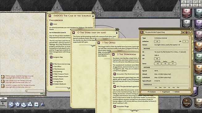Click the NPC sheet vertical scrollbar

189,62
